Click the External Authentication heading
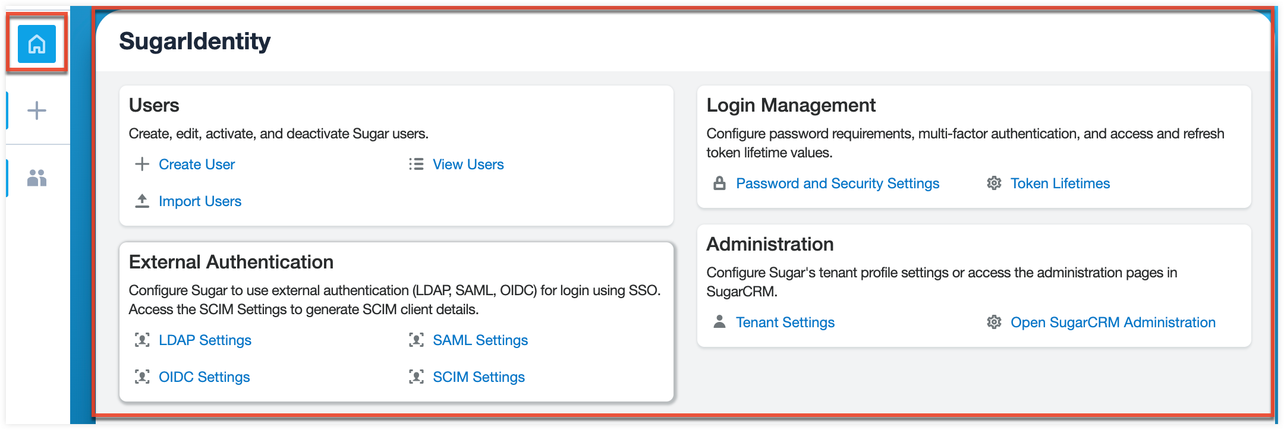Screen dimensions: 1284x430 (231, 262)
